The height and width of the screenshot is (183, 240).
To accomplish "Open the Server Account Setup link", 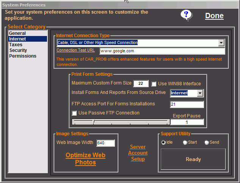I will point(138,153).
